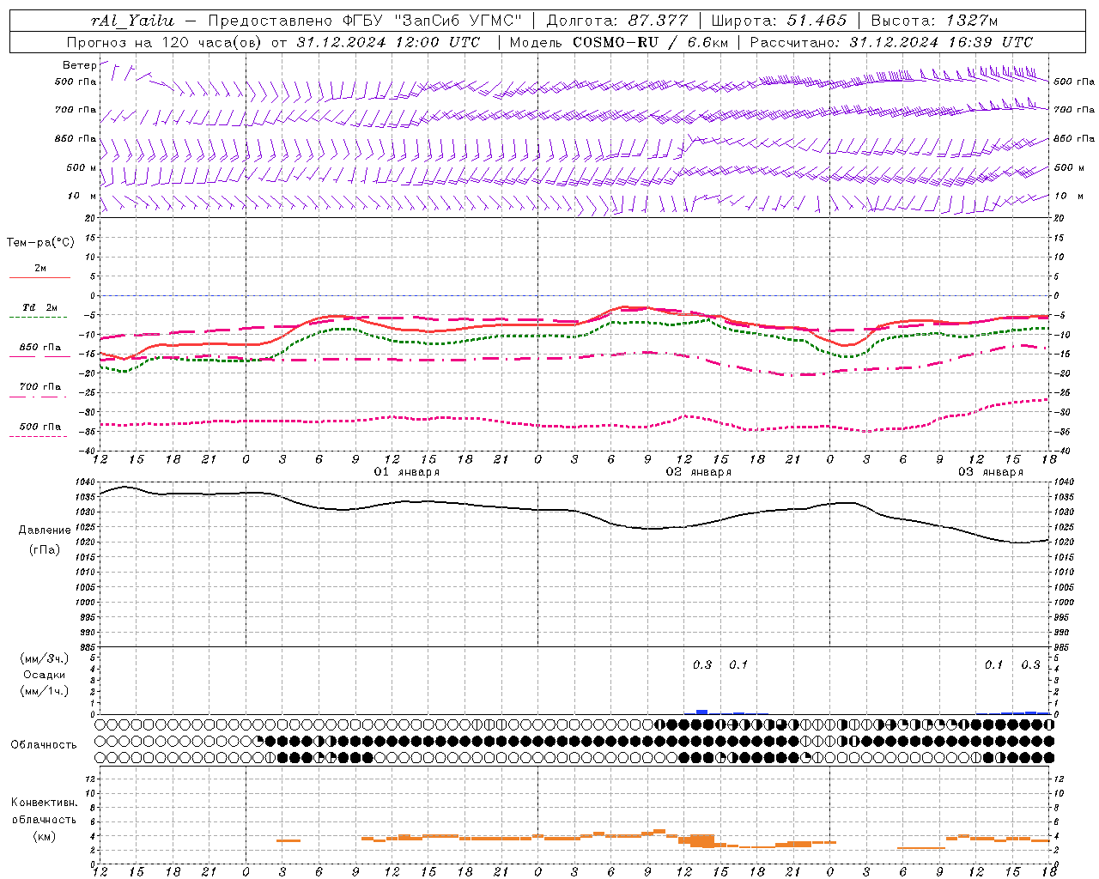
Task: Click the Давление pressure label
Action: (44, 530)
